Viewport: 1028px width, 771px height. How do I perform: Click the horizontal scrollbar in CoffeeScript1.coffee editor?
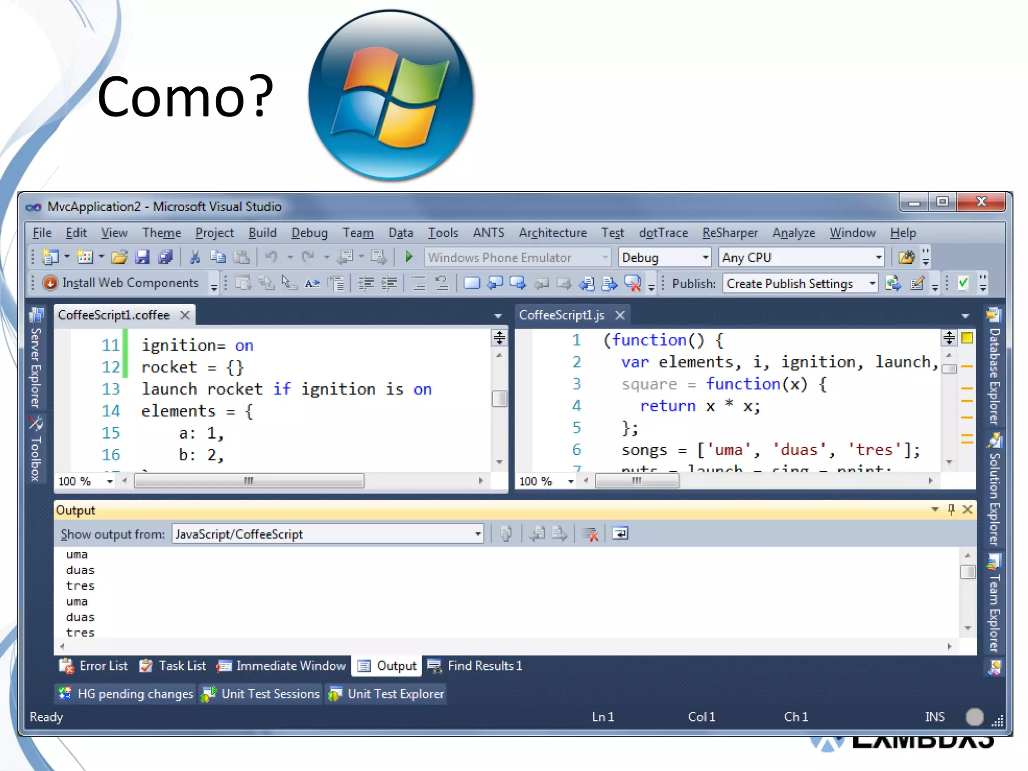pos(249,481)
